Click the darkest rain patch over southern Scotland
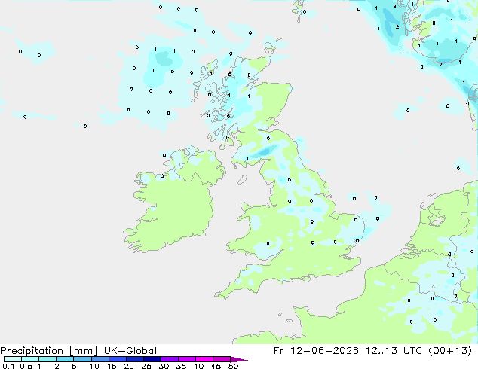The image size is (478, 369). coord(265,151)
